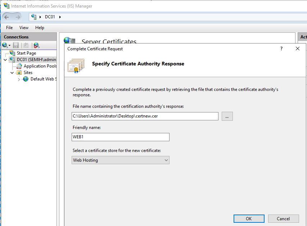This screenshot has width=307, height=226.
Task: Click the Sites folder icon
Action: coord(19,73)
